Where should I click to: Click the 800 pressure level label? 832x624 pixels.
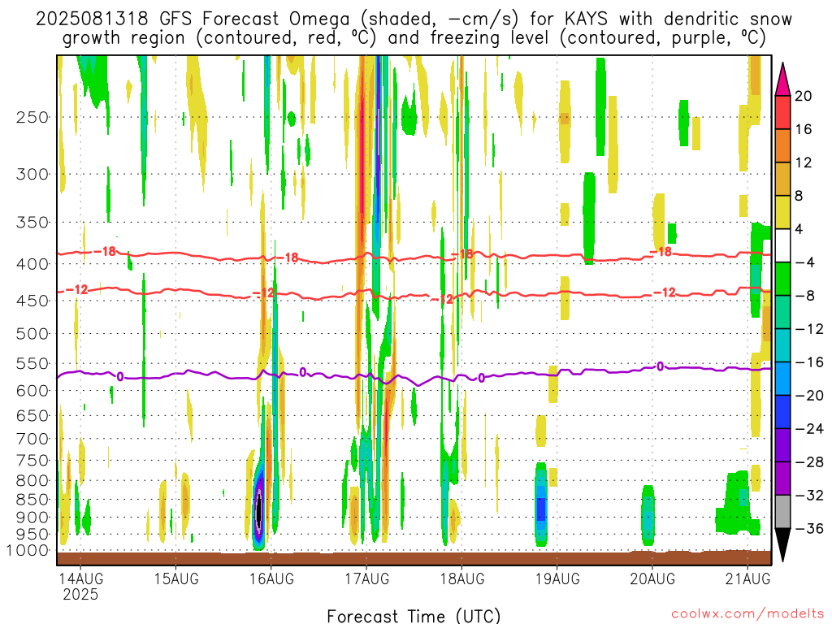[32, 481]
